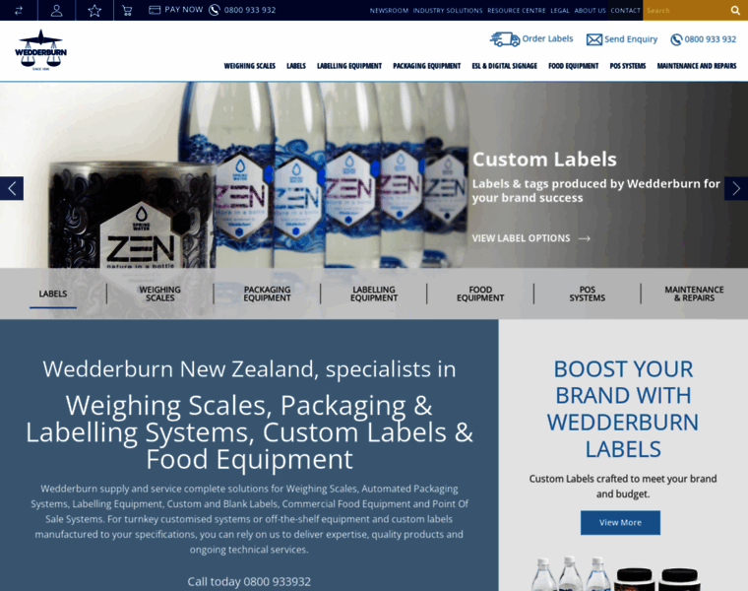
Task: Click the Order Labels truck icon
Action: [x=505, y=39]
